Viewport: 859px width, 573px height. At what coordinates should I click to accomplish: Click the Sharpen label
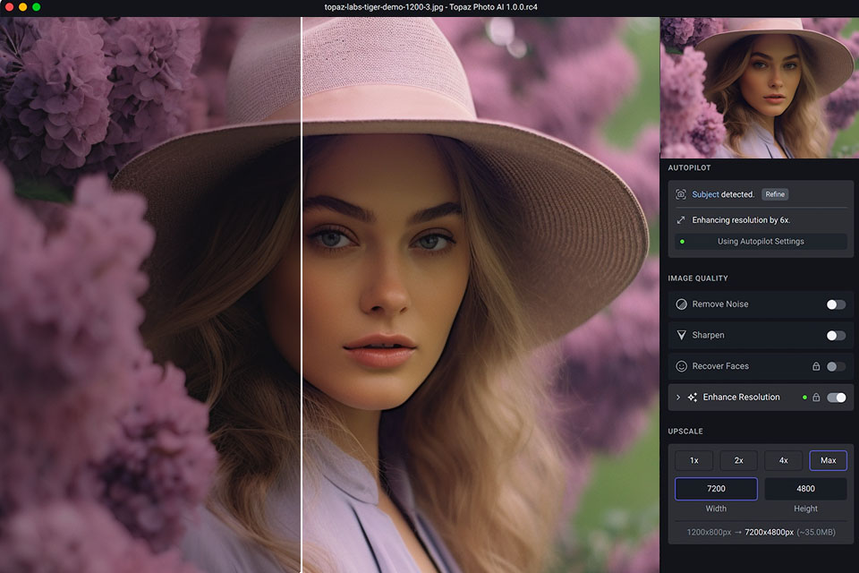click(x=708, y=335)
